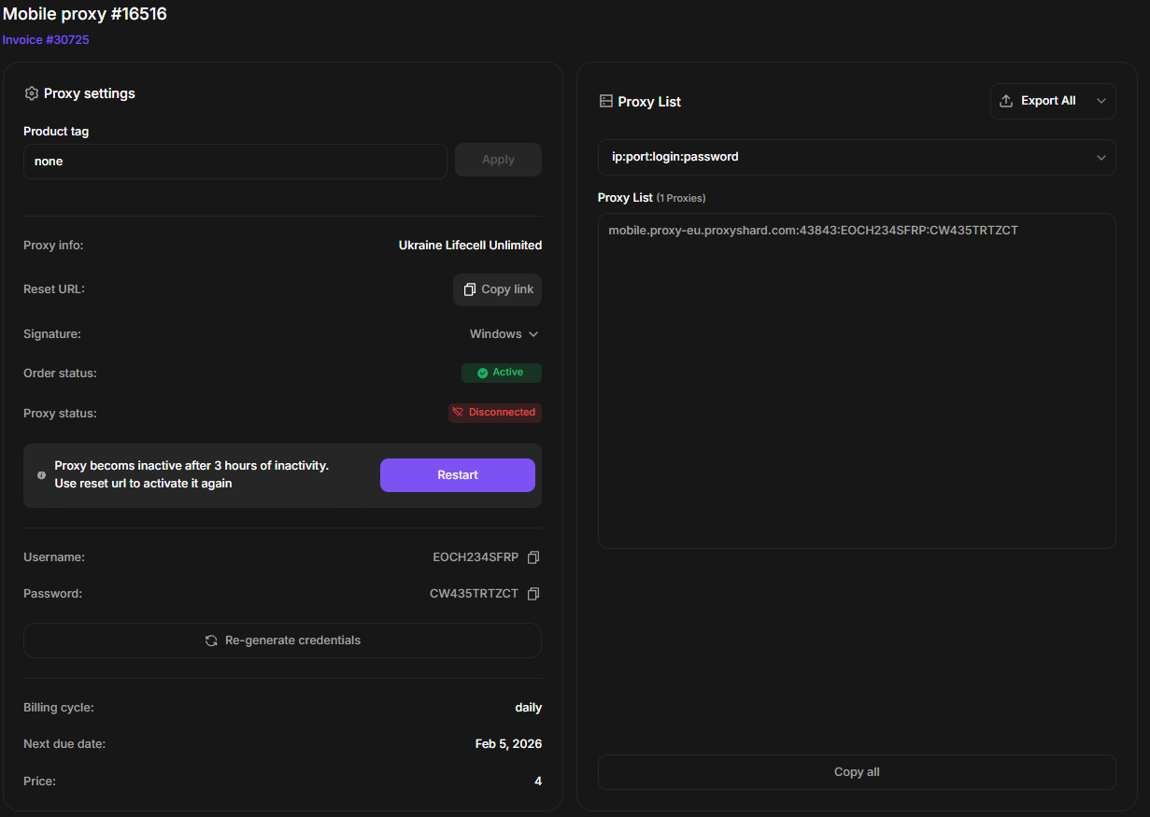1150x817 pixels.
Task: Expand the Export All chevron arrow
Action: (x=1100, y=101)
